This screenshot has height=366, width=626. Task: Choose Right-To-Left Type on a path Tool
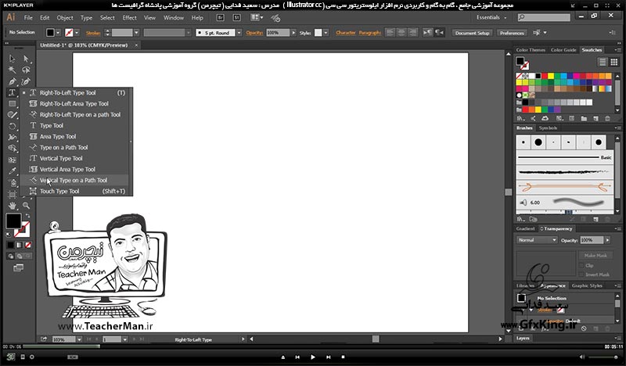(81, 114)
